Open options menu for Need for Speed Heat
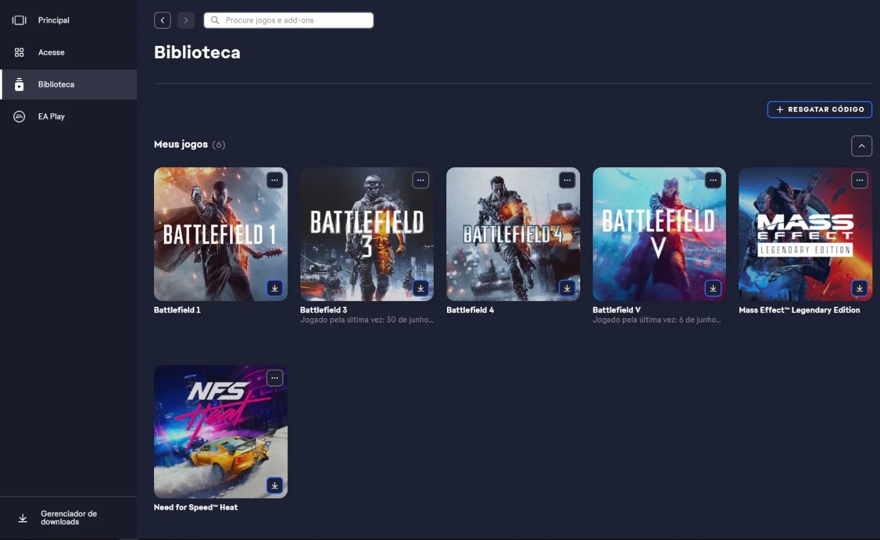This screenshot has width=880, height=540. pos(274,378)
